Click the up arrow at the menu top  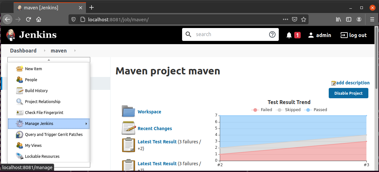coord(49,60)
